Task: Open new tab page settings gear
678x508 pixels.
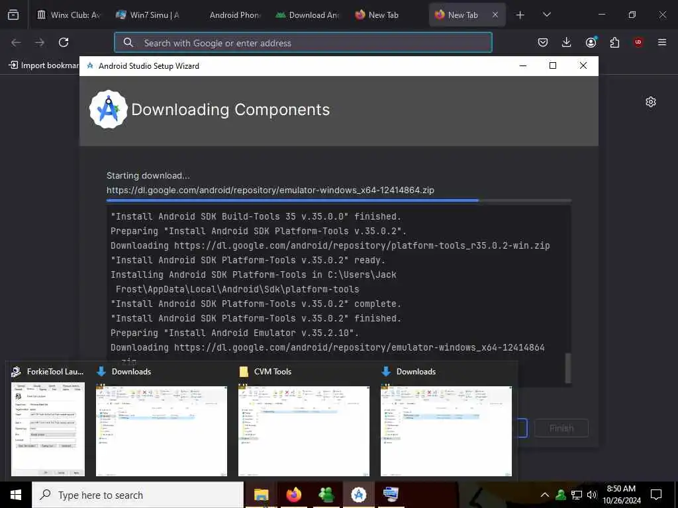Action: [x=651, y=102]
